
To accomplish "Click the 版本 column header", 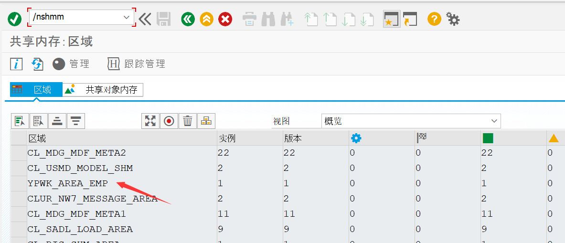I will coord(315,138).
